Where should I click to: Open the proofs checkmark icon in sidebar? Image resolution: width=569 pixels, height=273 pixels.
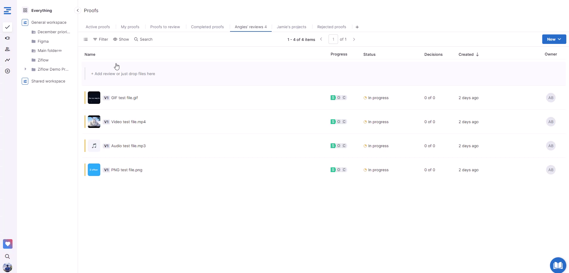pos(7,27)
